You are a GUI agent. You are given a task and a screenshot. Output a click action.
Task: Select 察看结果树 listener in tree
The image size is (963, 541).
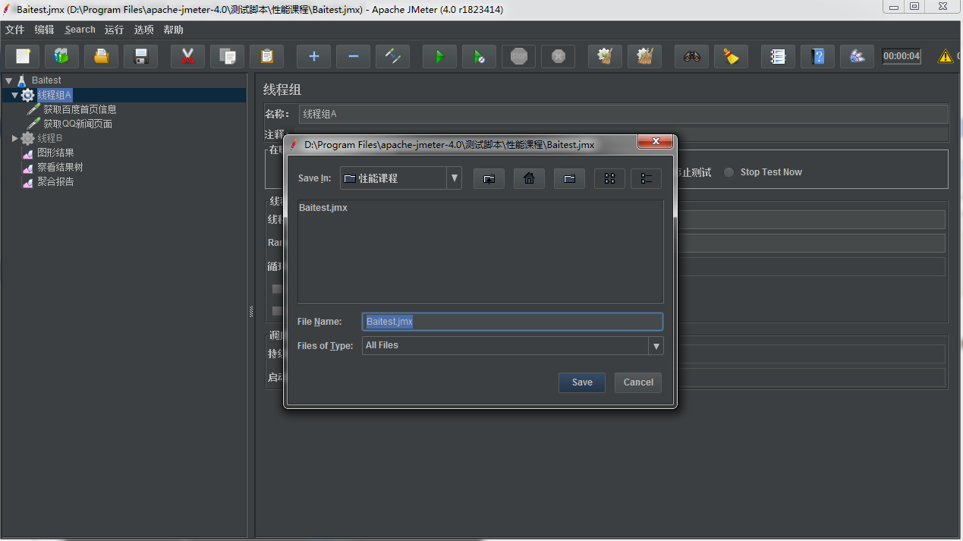[60, 167]
